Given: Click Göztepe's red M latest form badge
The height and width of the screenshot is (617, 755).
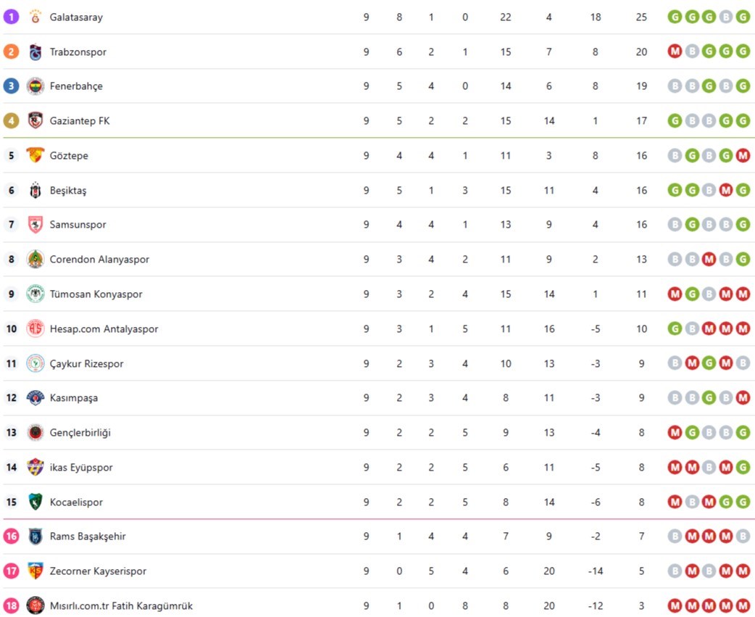Looking at the screenshot, I should point(743,155).
